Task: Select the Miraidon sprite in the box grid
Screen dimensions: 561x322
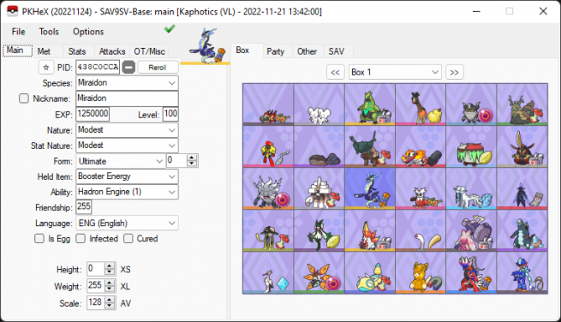Action: point(370,188)
